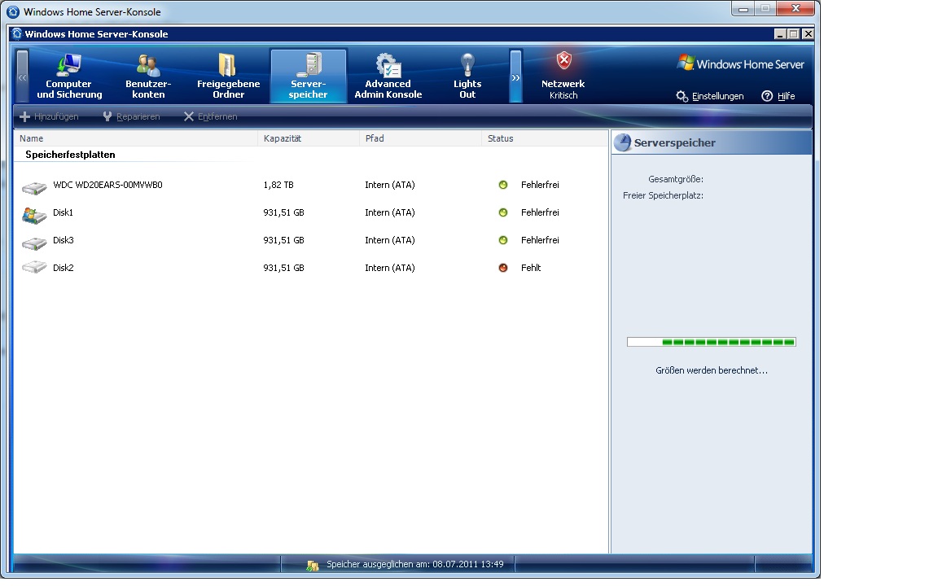Click the 1,82 TB capacity value
The image size is (938, 586).
point(278,185)
